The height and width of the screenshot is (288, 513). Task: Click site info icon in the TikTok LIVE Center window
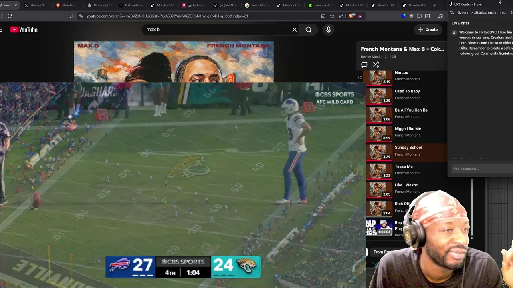(452, 12)
